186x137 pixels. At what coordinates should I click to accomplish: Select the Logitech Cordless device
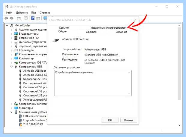tap(35, 120)
